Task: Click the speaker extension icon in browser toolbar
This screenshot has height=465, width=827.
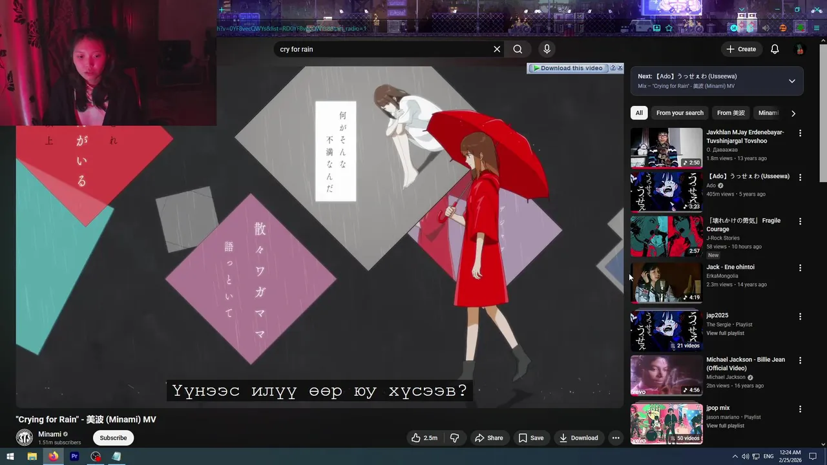Action: click(x=766, y=28)
